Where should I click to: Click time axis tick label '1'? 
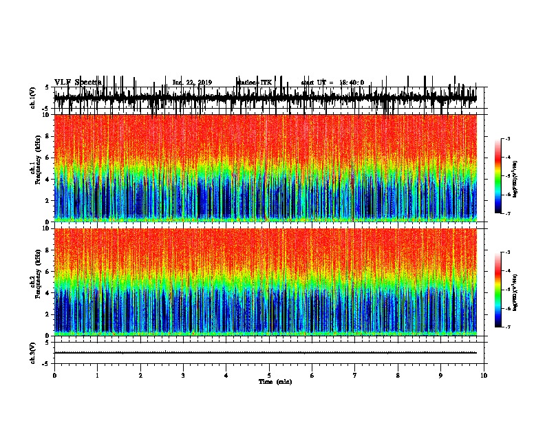97,376
